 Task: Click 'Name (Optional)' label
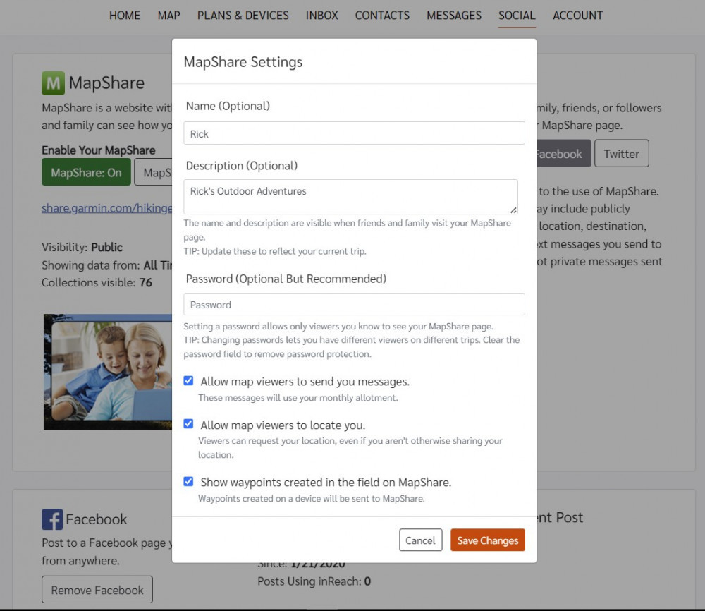[228, 106]
